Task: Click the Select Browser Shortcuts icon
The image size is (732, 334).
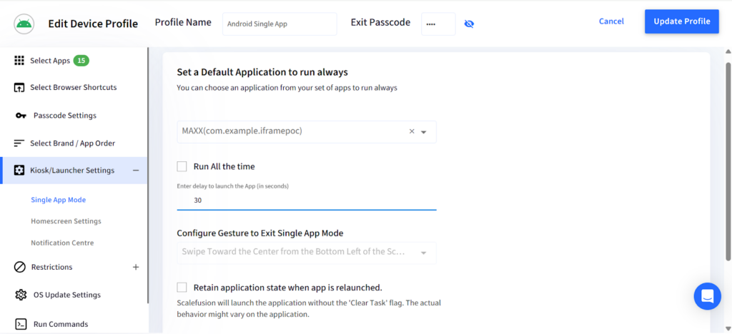Action: coord(19,88)
